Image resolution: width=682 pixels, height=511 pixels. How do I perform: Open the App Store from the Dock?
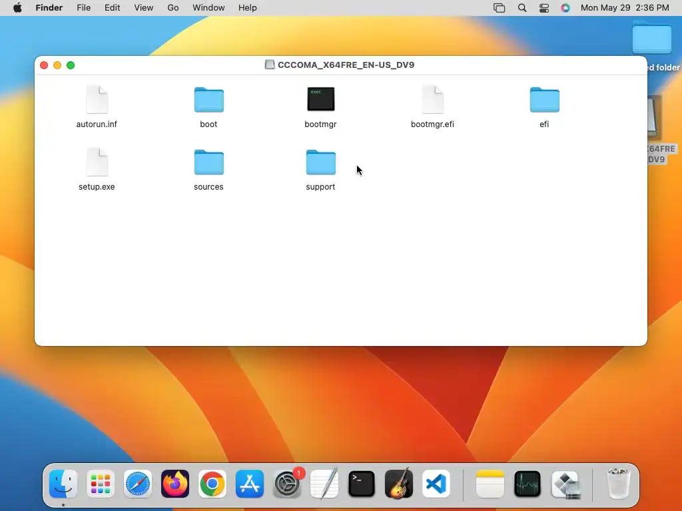pyautogui.click(x=250, y=484)
